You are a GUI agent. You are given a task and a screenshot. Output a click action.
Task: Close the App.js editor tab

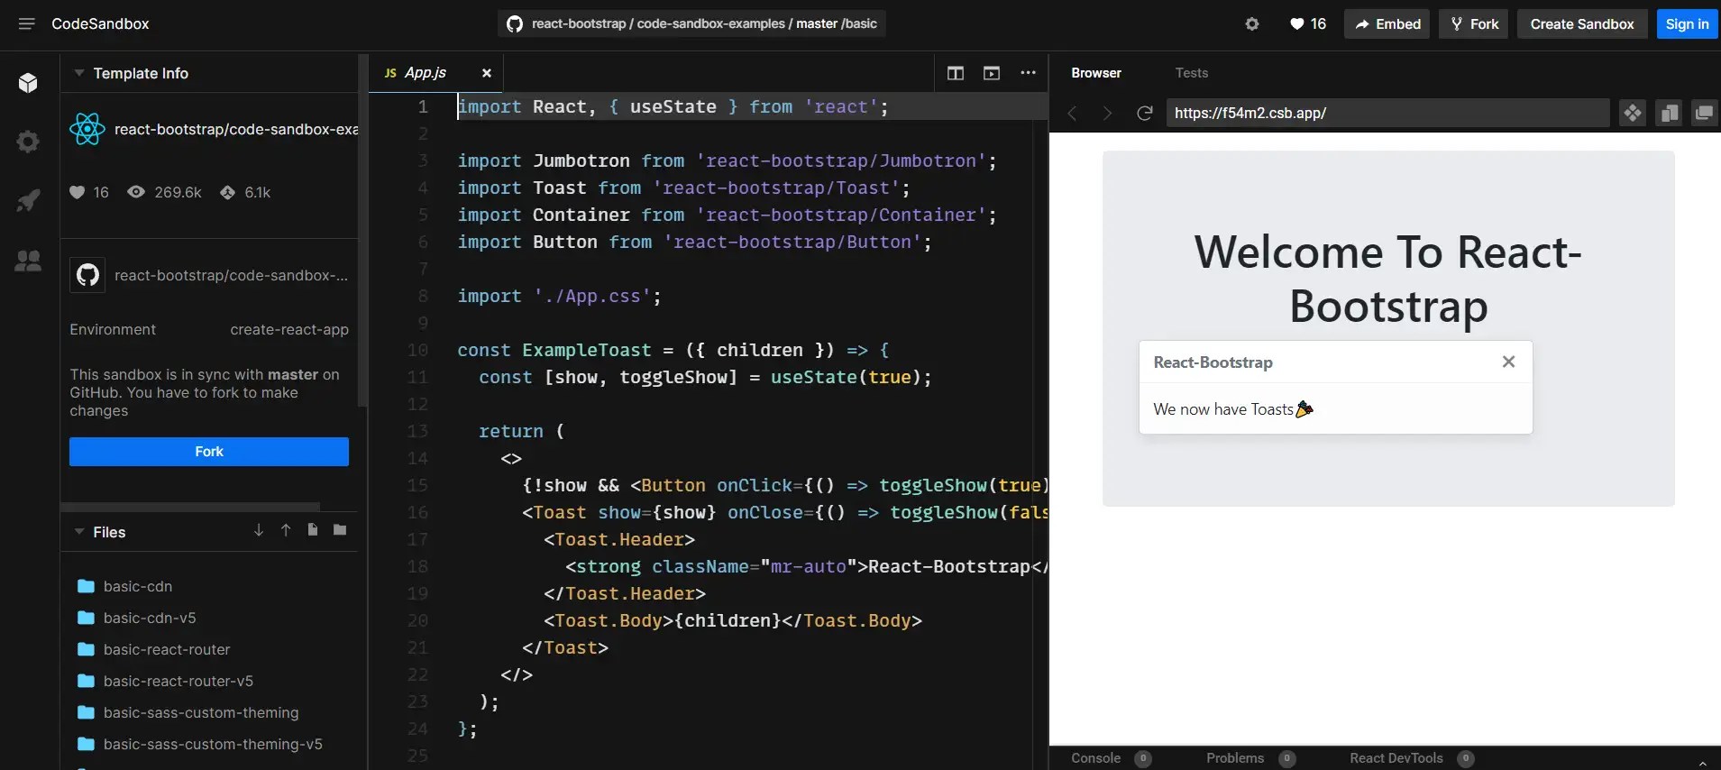coord(487,73)
